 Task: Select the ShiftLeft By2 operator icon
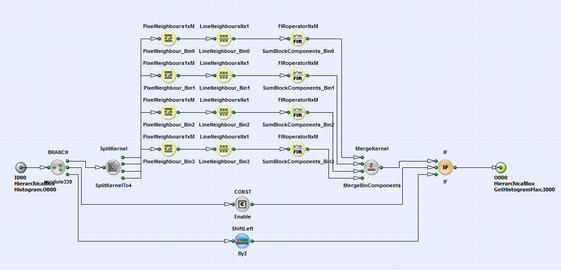pos(242,241)
